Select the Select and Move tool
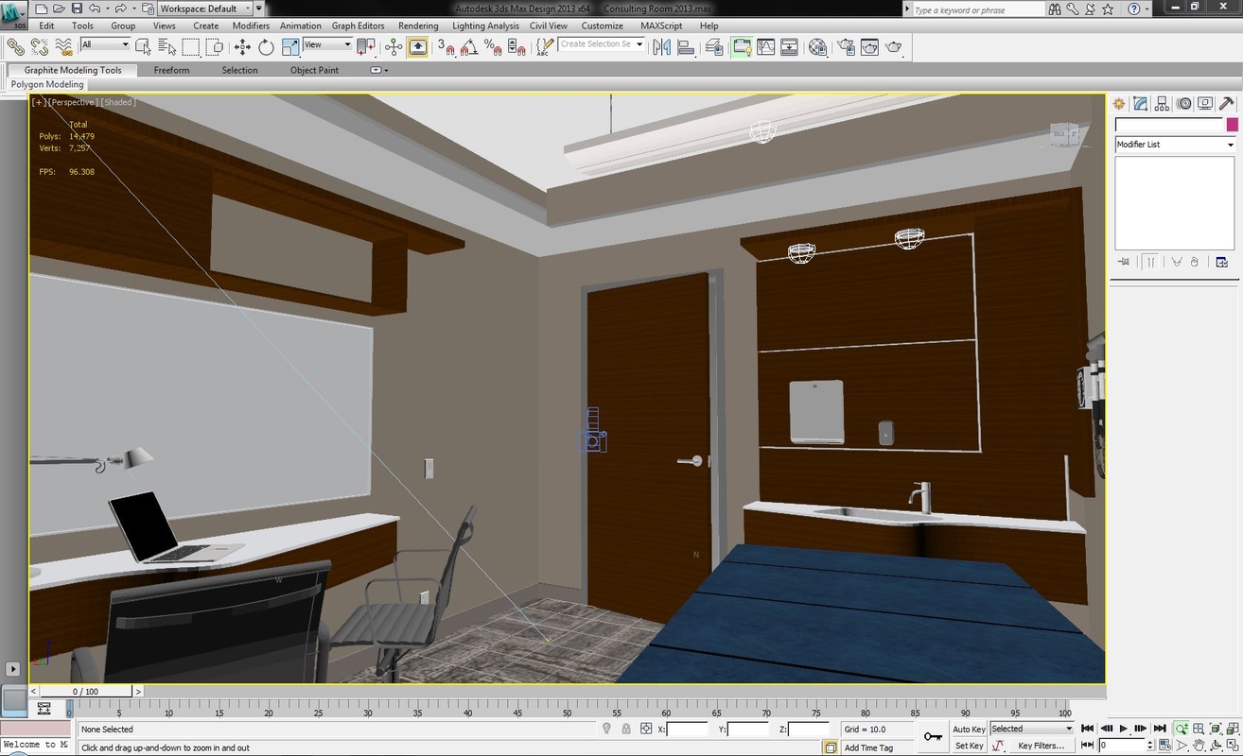Screen dimensions: 1243x756 [241, 46]
